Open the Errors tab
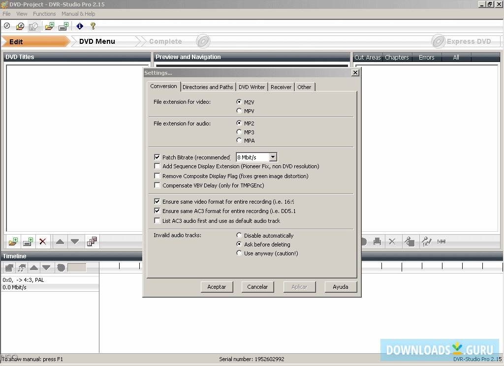 coord(427,58)
